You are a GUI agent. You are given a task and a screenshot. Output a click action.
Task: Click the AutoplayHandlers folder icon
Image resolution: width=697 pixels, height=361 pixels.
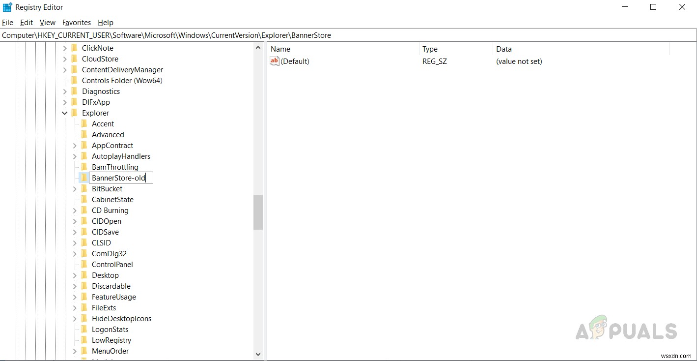pos(84,156)
